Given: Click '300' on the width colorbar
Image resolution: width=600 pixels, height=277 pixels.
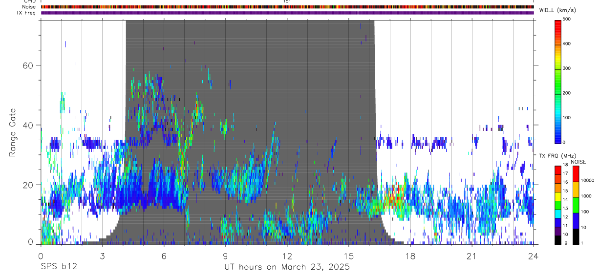Looking at the screenshot, I should 567,68.
